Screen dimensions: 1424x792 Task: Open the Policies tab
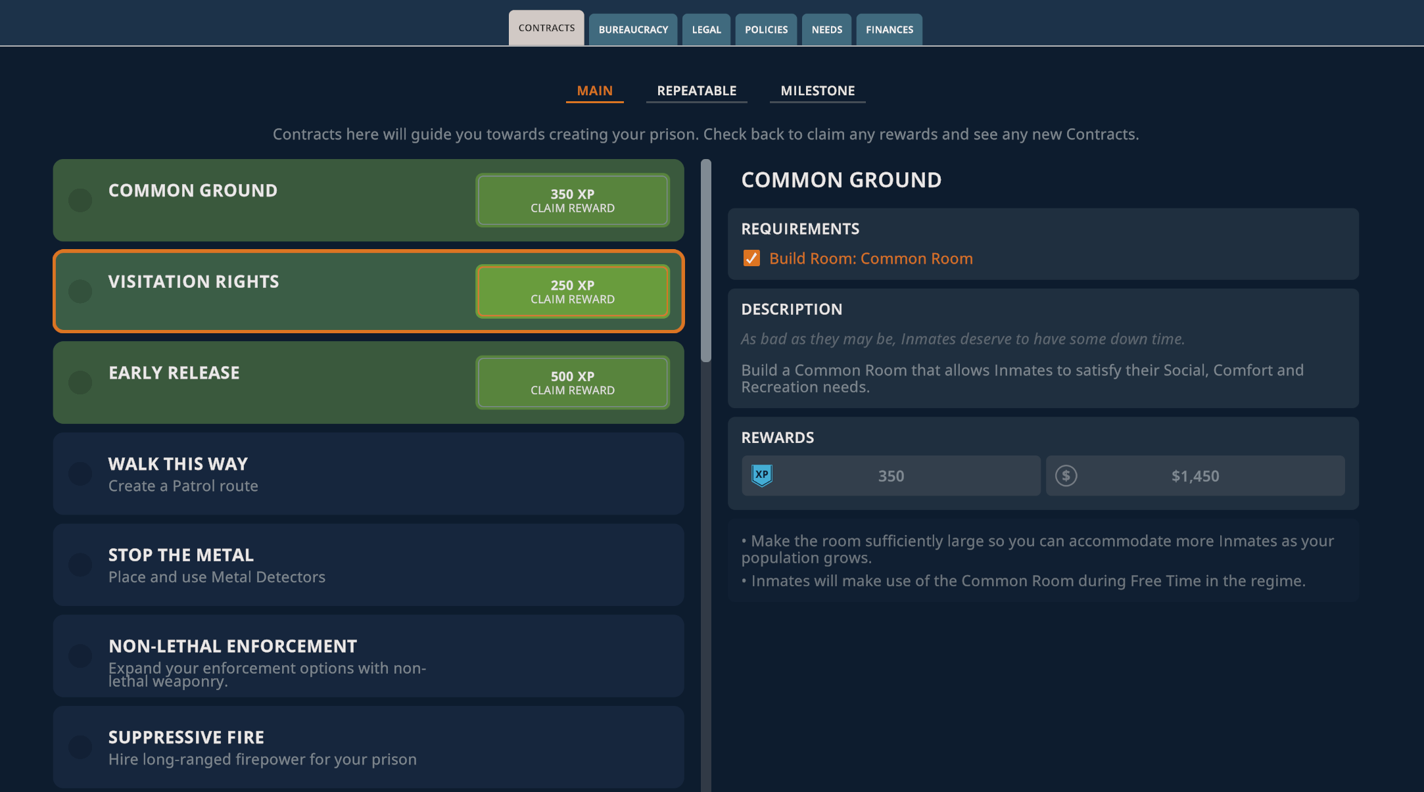click(x=766, y=30)
